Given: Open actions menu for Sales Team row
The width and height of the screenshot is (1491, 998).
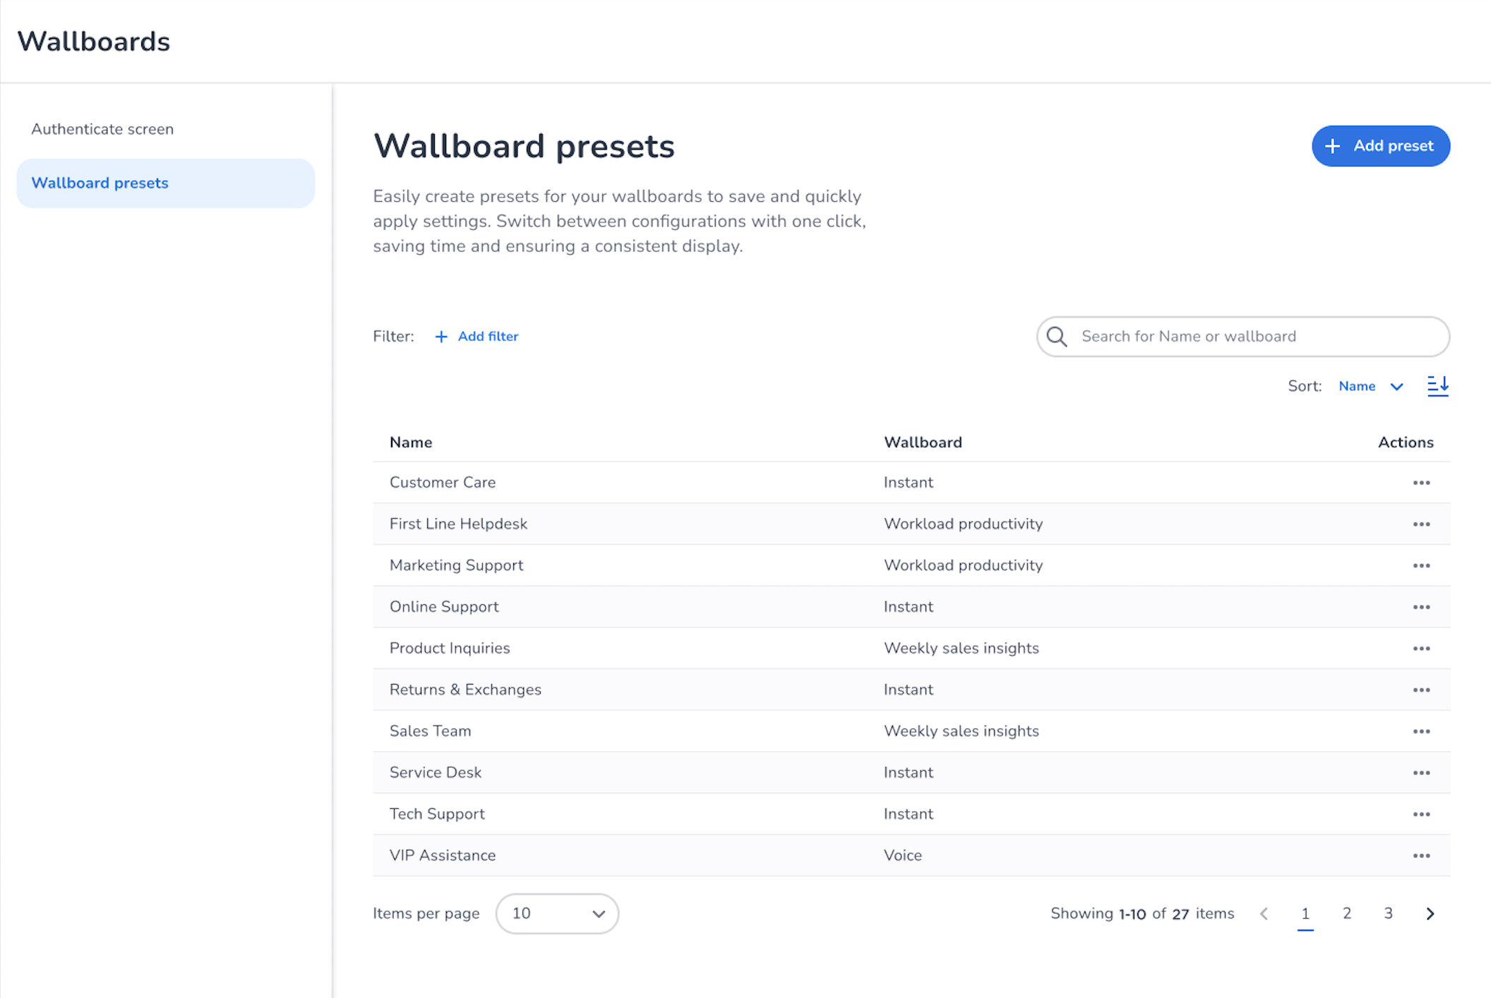Looking at the screenshot, I should [x=1421, y=731].
